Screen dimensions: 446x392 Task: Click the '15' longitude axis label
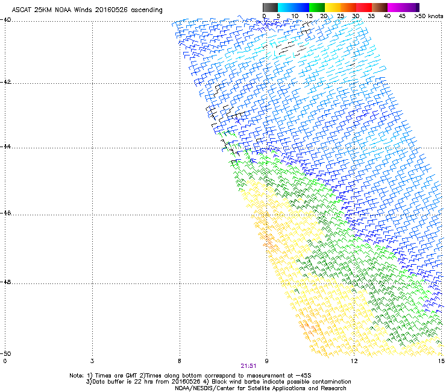(441, 361)
